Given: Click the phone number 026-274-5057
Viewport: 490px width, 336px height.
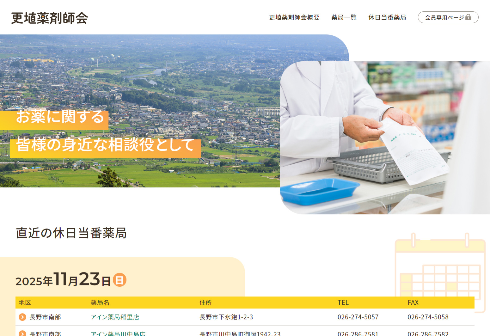Looking at the screenshot, I should click(358, 317).
